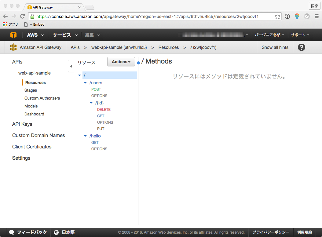Select the /hello resource
This screenshot has height=237, width=322.
pos(95,136)
